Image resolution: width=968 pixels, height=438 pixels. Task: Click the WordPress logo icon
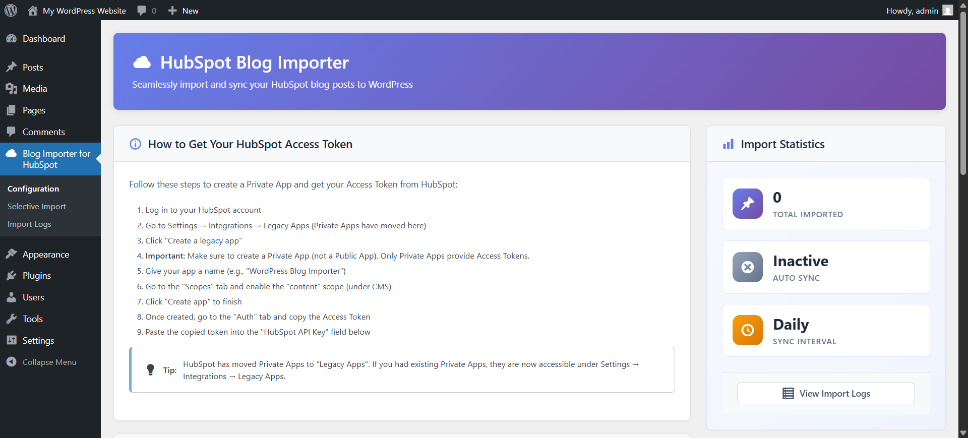(11, 10)
